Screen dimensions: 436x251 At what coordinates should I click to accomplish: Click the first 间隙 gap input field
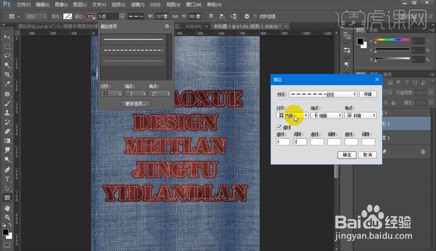point(300,142)
